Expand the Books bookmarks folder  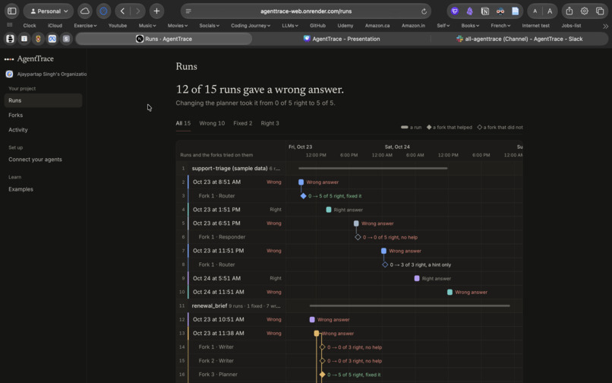pyautogui.click(x=470, y=25)
